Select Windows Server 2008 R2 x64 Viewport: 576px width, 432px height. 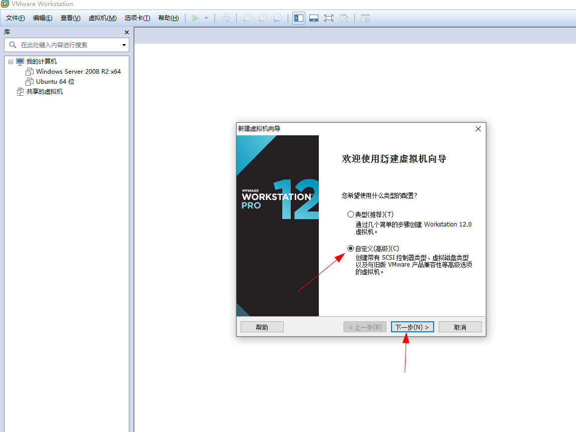pyautogui.click(x=78, y=71)
